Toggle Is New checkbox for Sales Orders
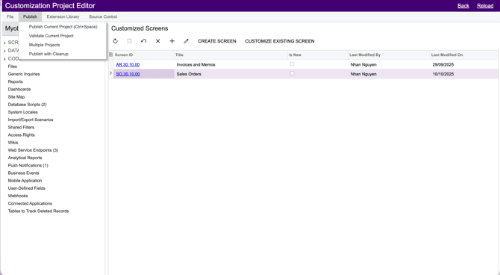 [292, 73]
